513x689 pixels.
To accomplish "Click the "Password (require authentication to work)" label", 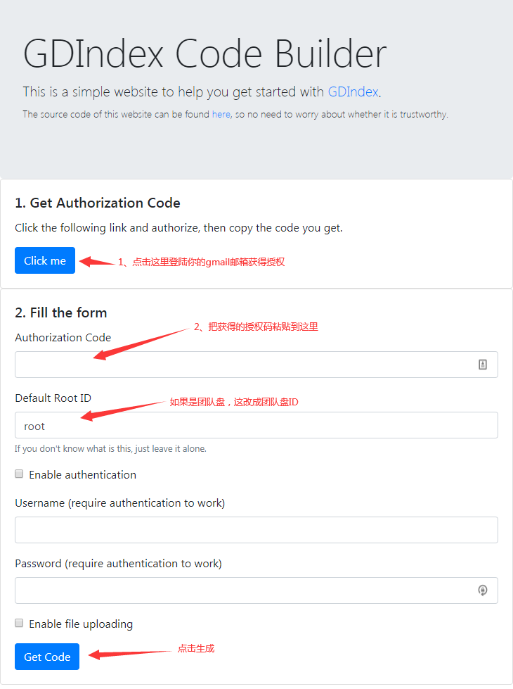I will coord(118,564).
